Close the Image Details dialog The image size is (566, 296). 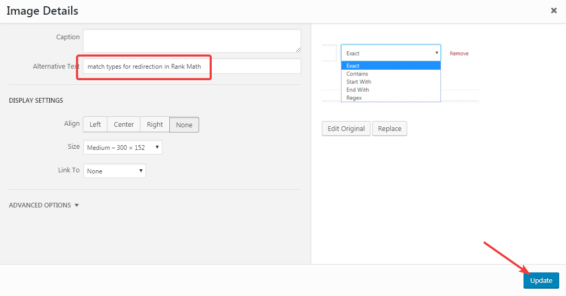point(554,10)
